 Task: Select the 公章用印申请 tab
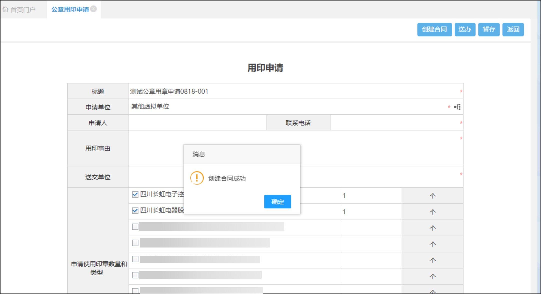point(70,9)
